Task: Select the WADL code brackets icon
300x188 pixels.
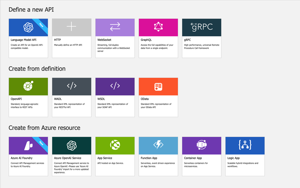Action: [x=72, y=86]
